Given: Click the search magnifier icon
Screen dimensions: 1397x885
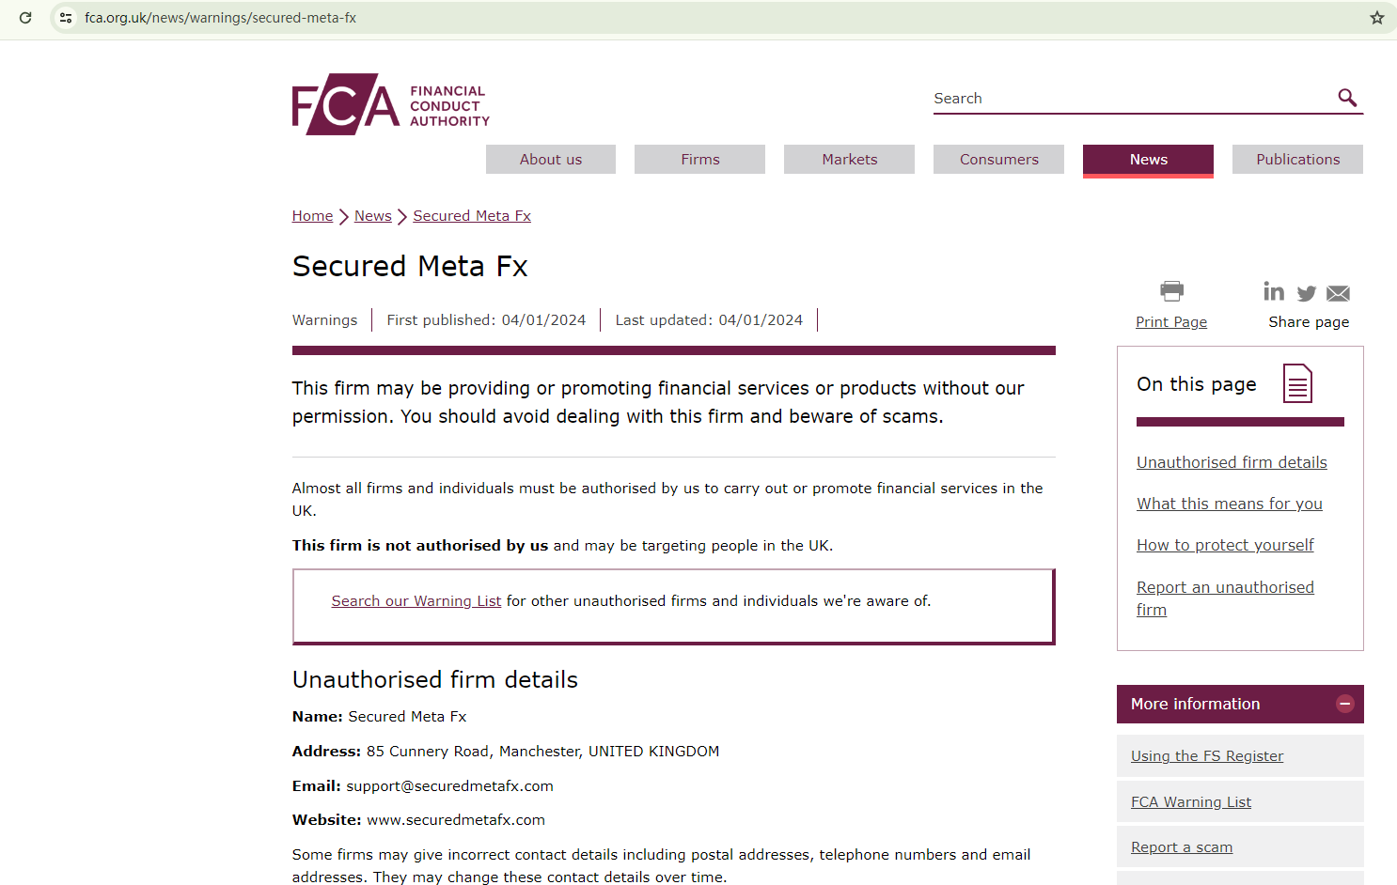Looking at the screenshot, I should [1347, 98].
